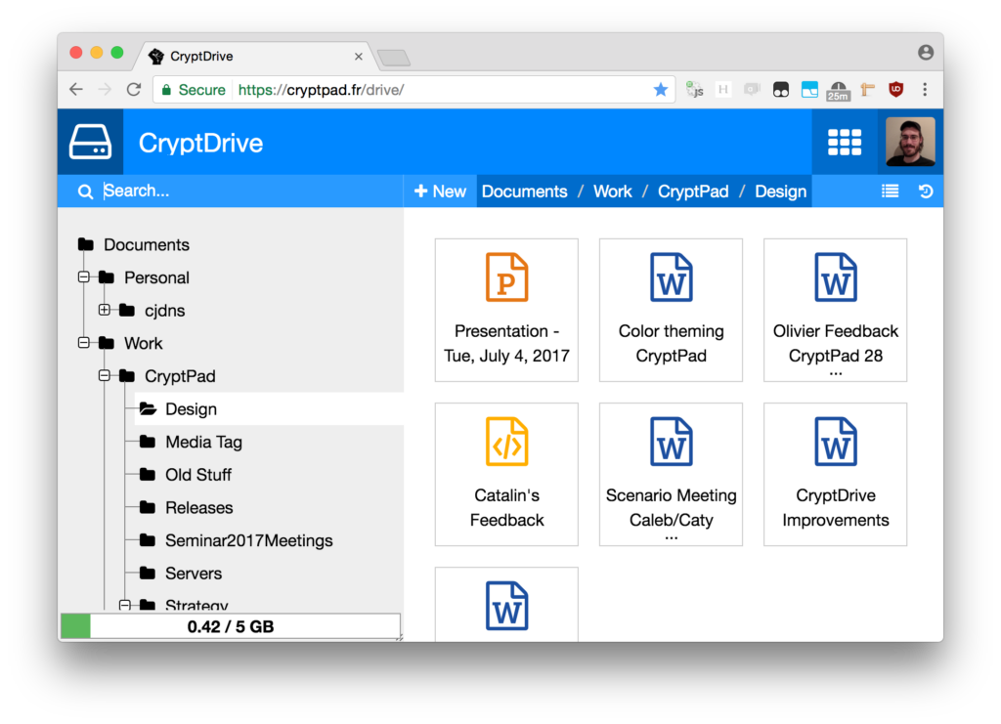The image size is (1001, 724).
Task: Expand the Strategy folder
Action: coord(125,605)
